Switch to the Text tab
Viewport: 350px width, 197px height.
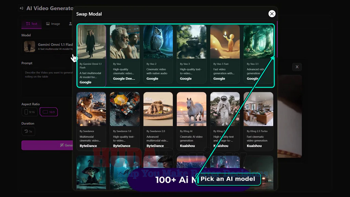(x=31, y=24)
